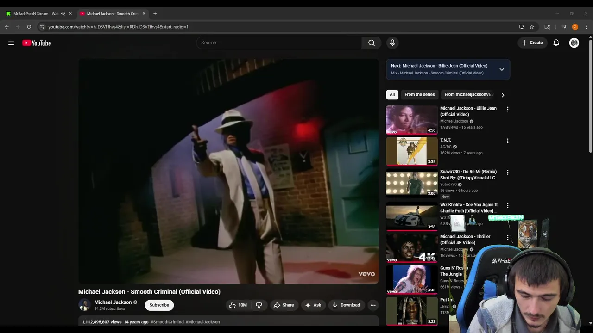This screenshot has height=333, width=593.
Task: Click the Ask button
Action: click(313, 305)
